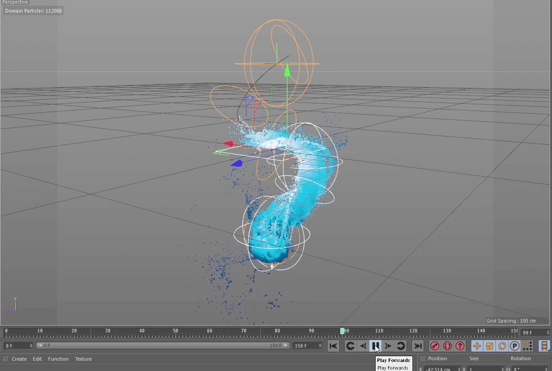Toggle Rotation keyframe recording icon

(x=502, y=346)
